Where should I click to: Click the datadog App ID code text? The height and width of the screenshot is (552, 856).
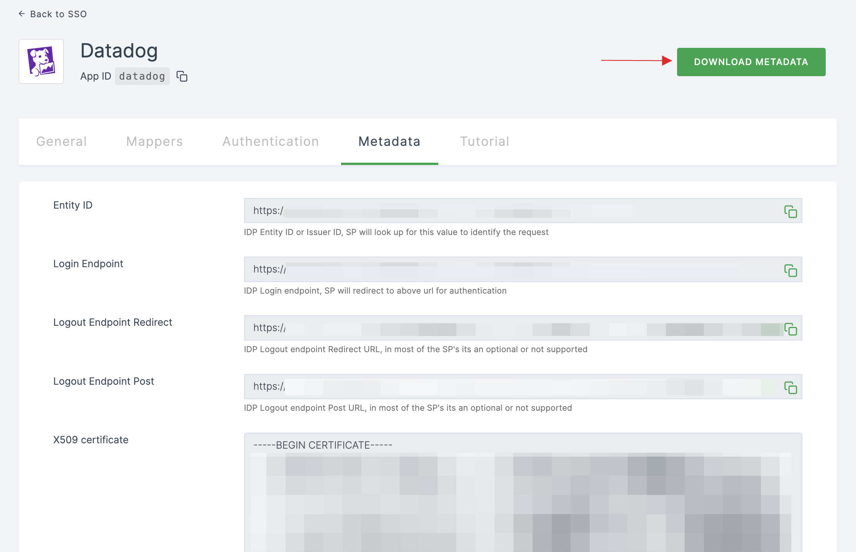(142, 76)
